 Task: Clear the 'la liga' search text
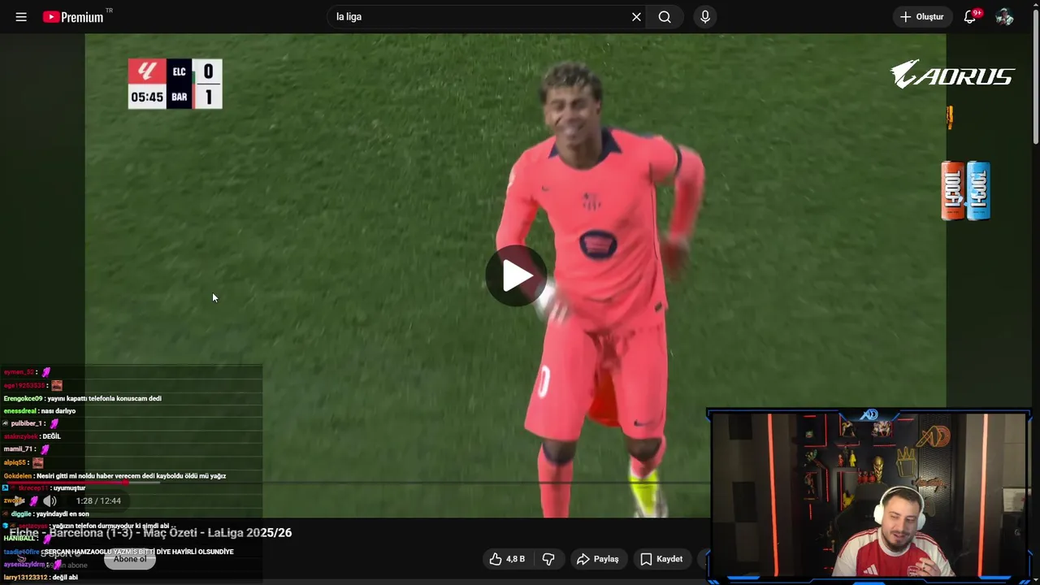click(x=636, y=17)
